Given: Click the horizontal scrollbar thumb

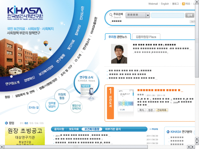Looking at the screenshot, I should point(76,147).
